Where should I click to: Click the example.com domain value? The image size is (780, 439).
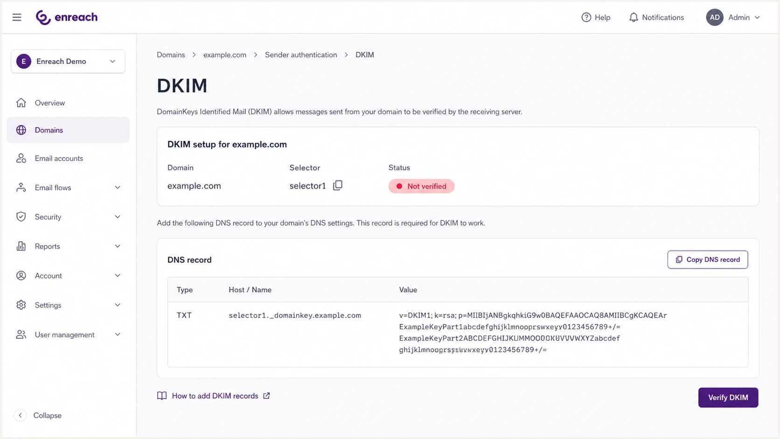[194, 186]
